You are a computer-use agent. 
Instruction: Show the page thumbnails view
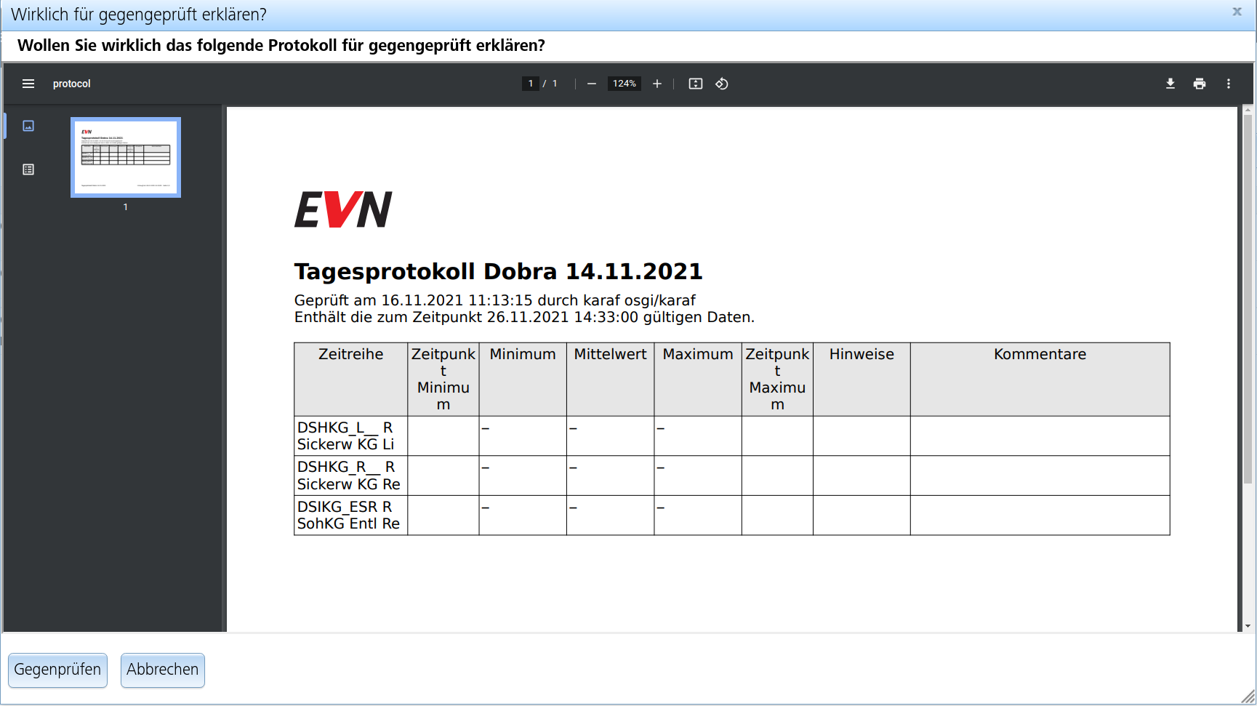28,126
